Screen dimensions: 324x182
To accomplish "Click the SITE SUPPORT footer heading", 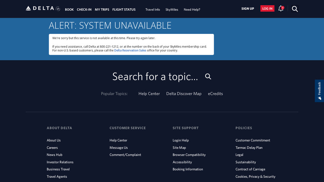I will [x=186, y=128].
